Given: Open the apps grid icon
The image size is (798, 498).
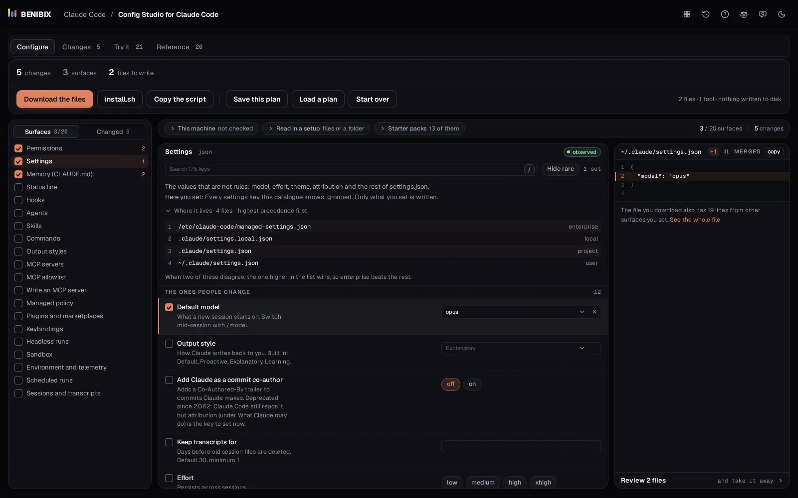Looking at the screenshot, I should coord(687,14).
